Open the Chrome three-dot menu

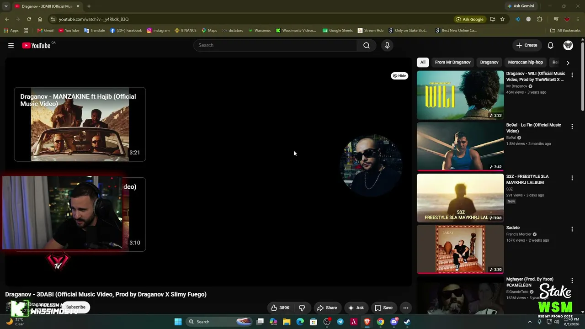pos(578,19)
